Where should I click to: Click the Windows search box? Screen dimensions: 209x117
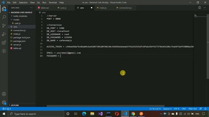(36, 114)
